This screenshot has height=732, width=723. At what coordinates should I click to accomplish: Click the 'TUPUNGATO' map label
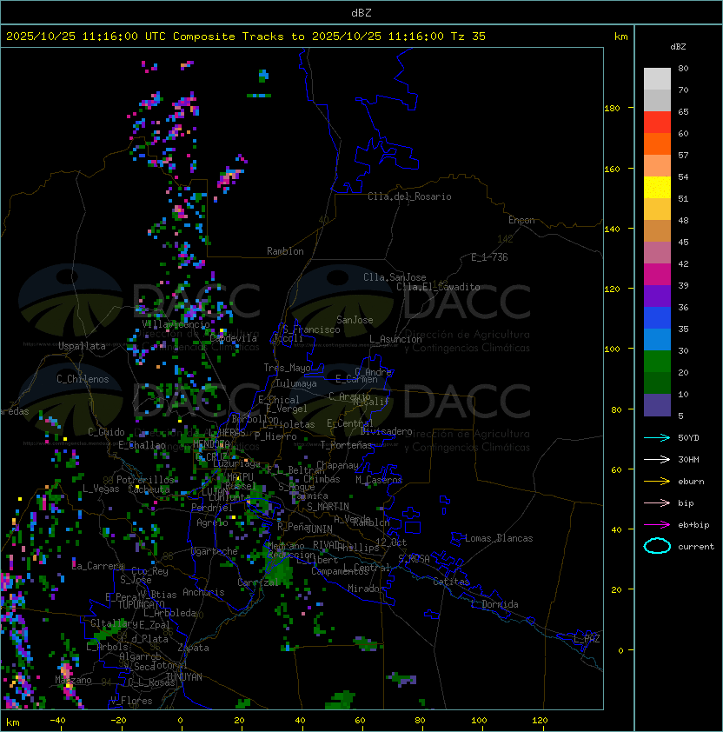pyautogui.click(x=141, y=604)
